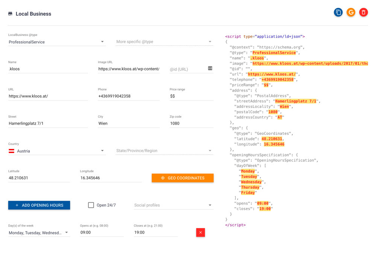The width and height of the screenshot is (376, 254).
Task: Click highlighted Hamerlingplatz 7/1 in code
Action: pyautogui.click(x=296, y=101)
